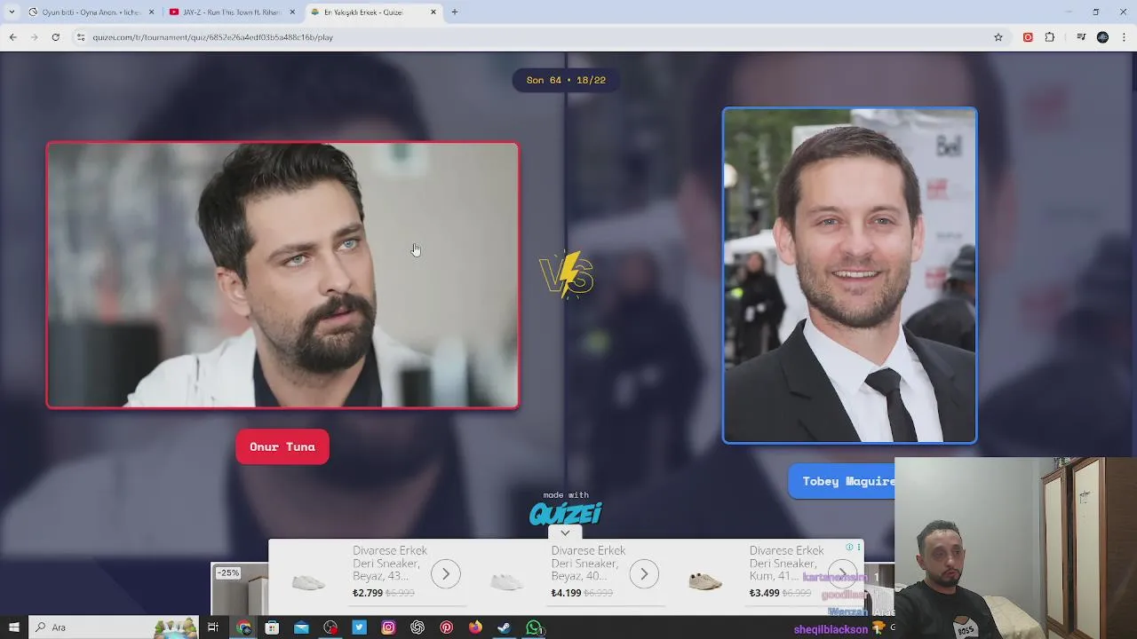This screenshot has height=639, width=1137.
Task: Open Steam from the taskbar
Action: (x=504, y=627)
